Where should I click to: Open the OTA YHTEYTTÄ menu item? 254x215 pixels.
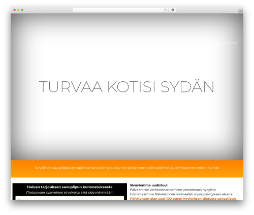tap(227, 43)
